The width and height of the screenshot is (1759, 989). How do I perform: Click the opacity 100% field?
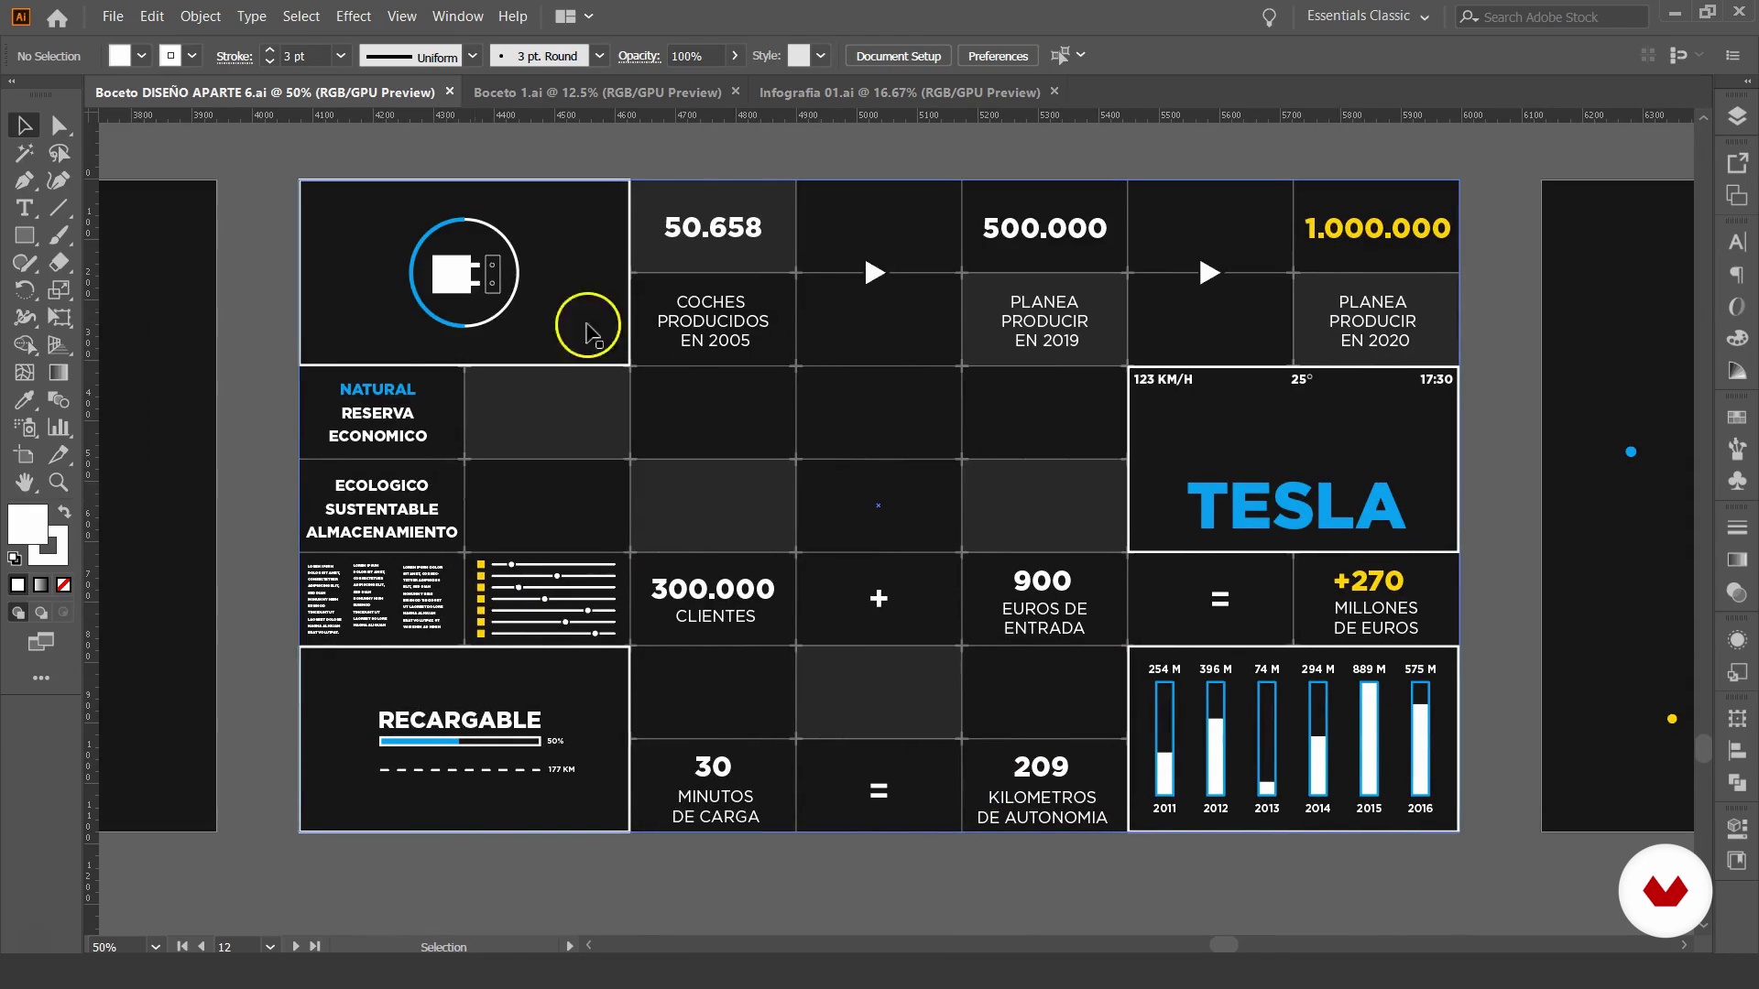pyautogui.click(x=696, y=56)
